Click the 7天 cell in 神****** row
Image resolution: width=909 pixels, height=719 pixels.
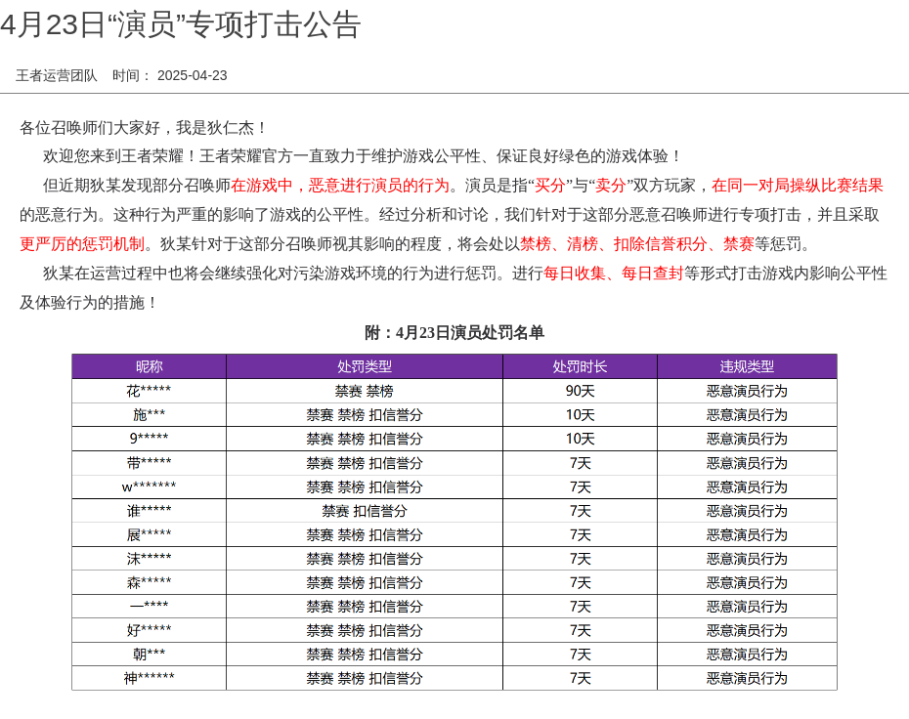click(x=580, y=678)
